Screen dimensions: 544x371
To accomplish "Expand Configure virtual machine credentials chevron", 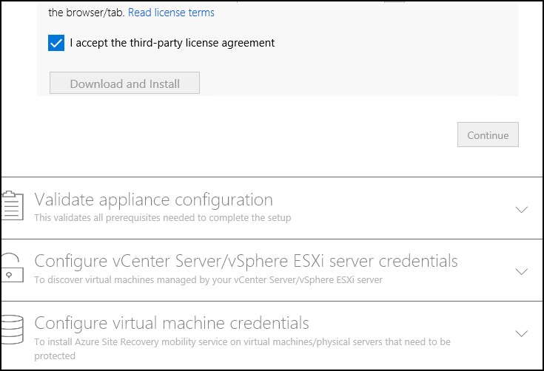I will tap(522, 333).
